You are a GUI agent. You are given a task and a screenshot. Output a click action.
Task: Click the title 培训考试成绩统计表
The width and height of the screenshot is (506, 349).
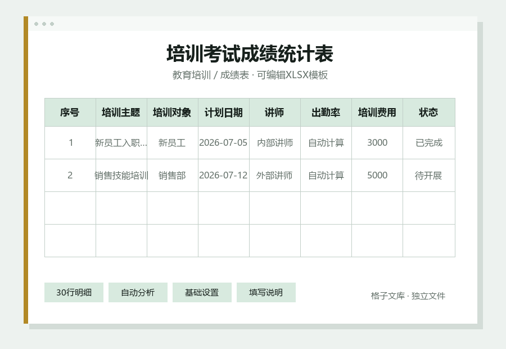(250, 53)
